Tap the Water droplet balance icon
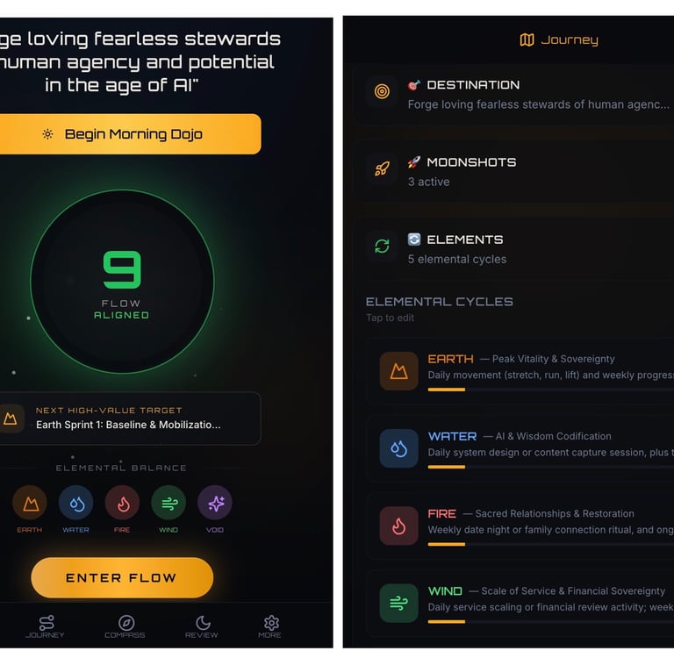This screenshot has width=674, height=658. tap(76, 503)
